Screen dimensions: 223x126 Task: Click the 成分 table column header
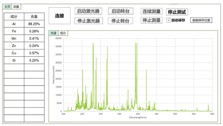point(14,17)
